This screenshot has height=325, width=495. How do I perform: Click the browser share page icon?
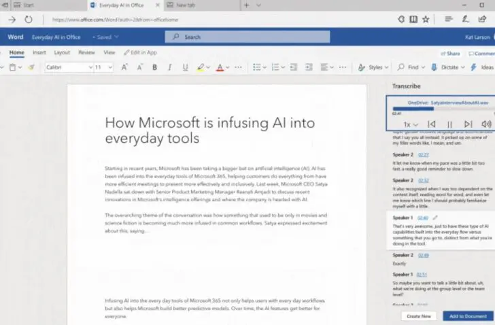(x=482, y=20)
